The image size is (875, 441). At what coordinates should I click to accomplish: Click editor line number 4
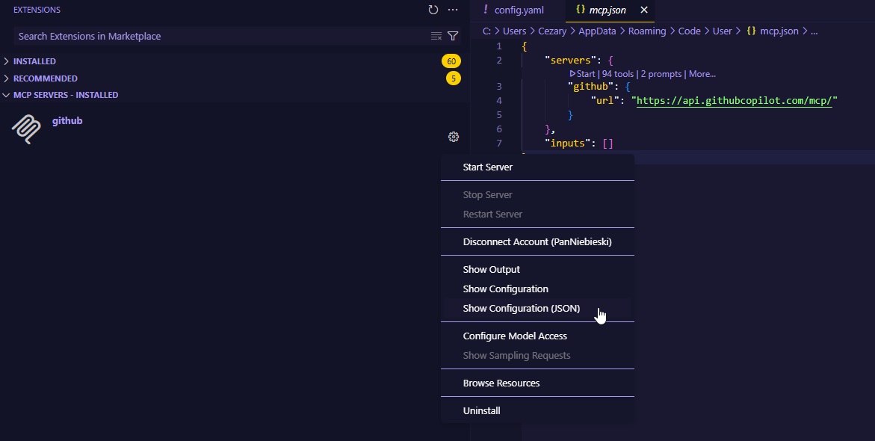pos(499,100)
